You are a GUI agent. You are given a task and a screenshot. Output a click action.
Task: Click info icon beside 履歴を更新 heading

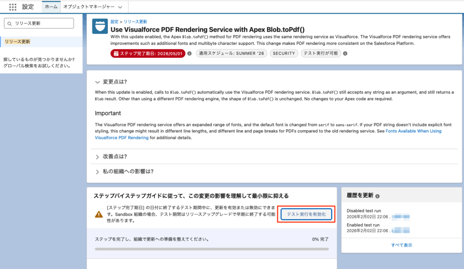click(377, 196)
